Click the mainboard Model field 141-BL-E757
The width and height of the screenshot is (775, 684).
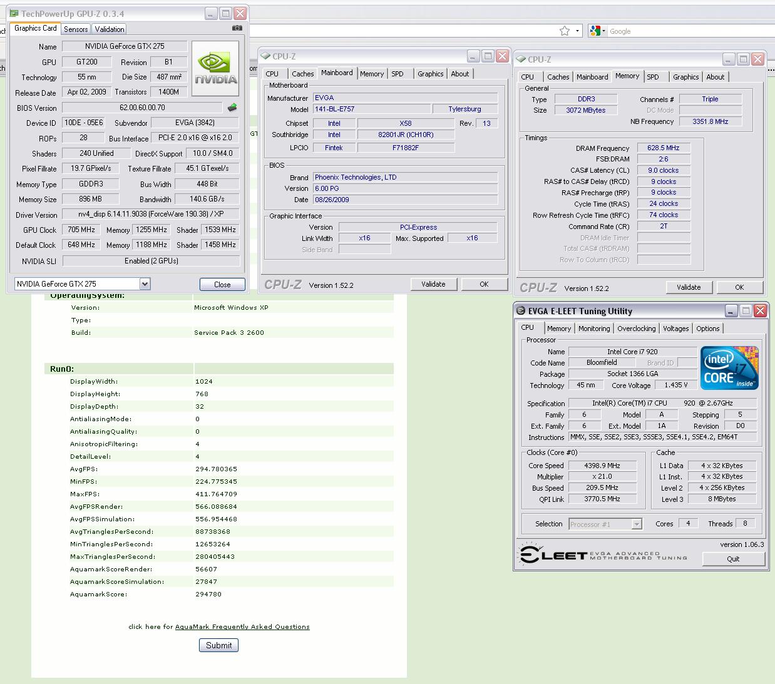click(371, 109)
